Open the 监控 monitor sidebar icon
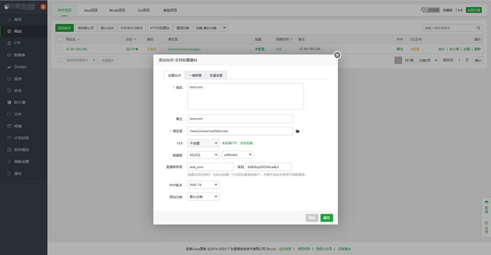Image resolution: width=491 pixels, height=255 pixels. point(9,79)
